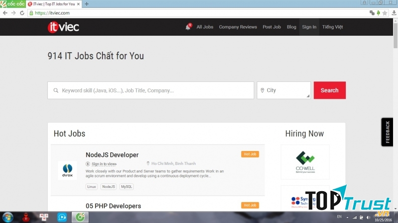Image resolution: width=398 pixels, height=223 pixels.
Task: Click the taskbar date 10/25/2016
Action: [383, 220]
